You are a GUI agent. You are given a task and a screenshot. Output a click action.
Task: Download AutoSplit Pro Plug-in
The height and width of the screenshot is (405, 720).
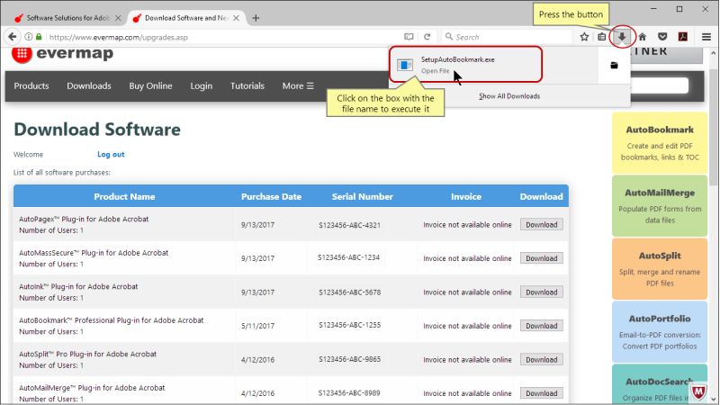(542, 359)
